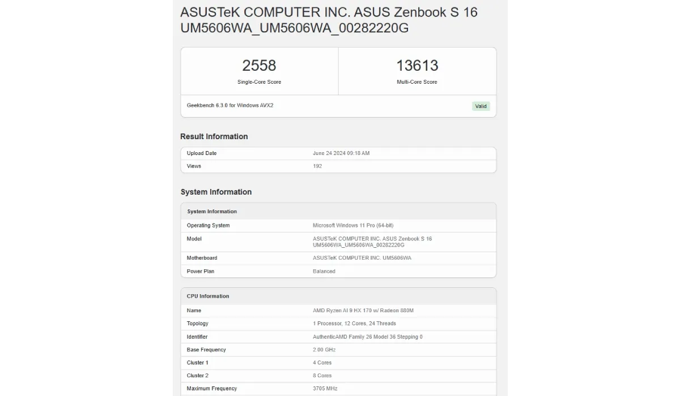Click the 8 Cores value
680x396 pixels.
pos(322,376)
